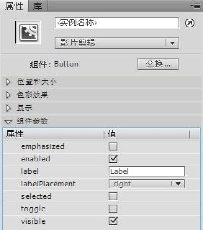Uncheck the enabled checkbox
203x230 pixels.
[x=113, y=159]
